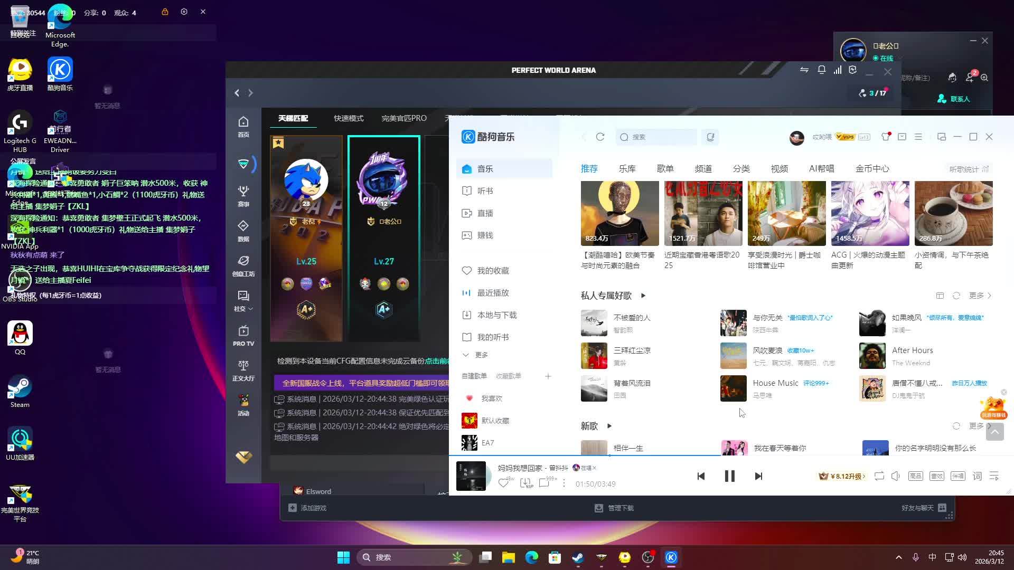Pause the currently playing song
Image resolution: width=1014 pixels, height=570 pixels.
tap(729, 476)
